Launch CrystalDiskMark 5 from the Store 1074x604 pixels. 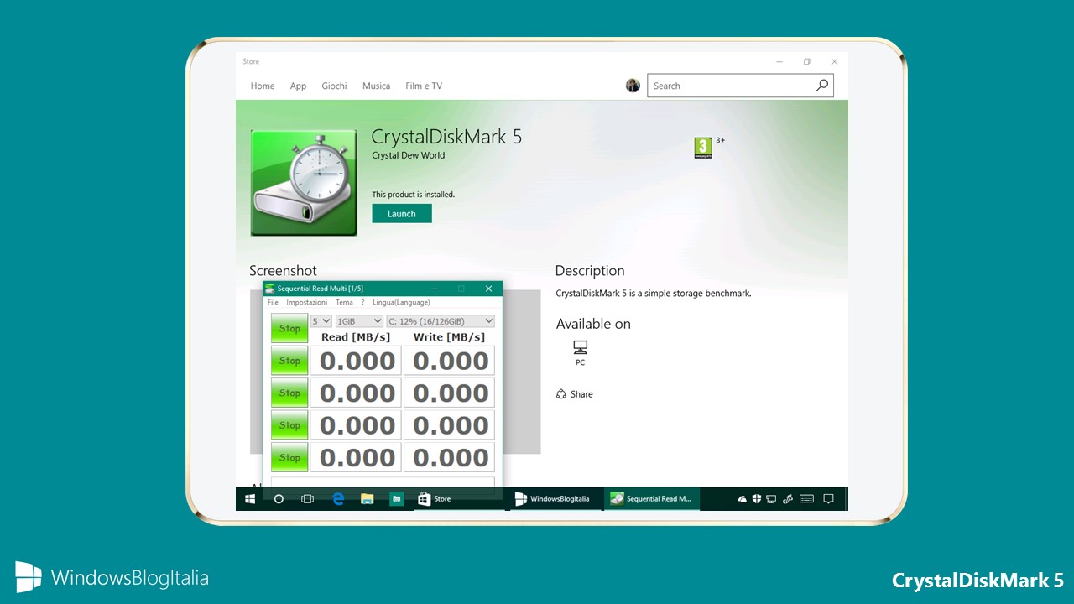[402, 214]
